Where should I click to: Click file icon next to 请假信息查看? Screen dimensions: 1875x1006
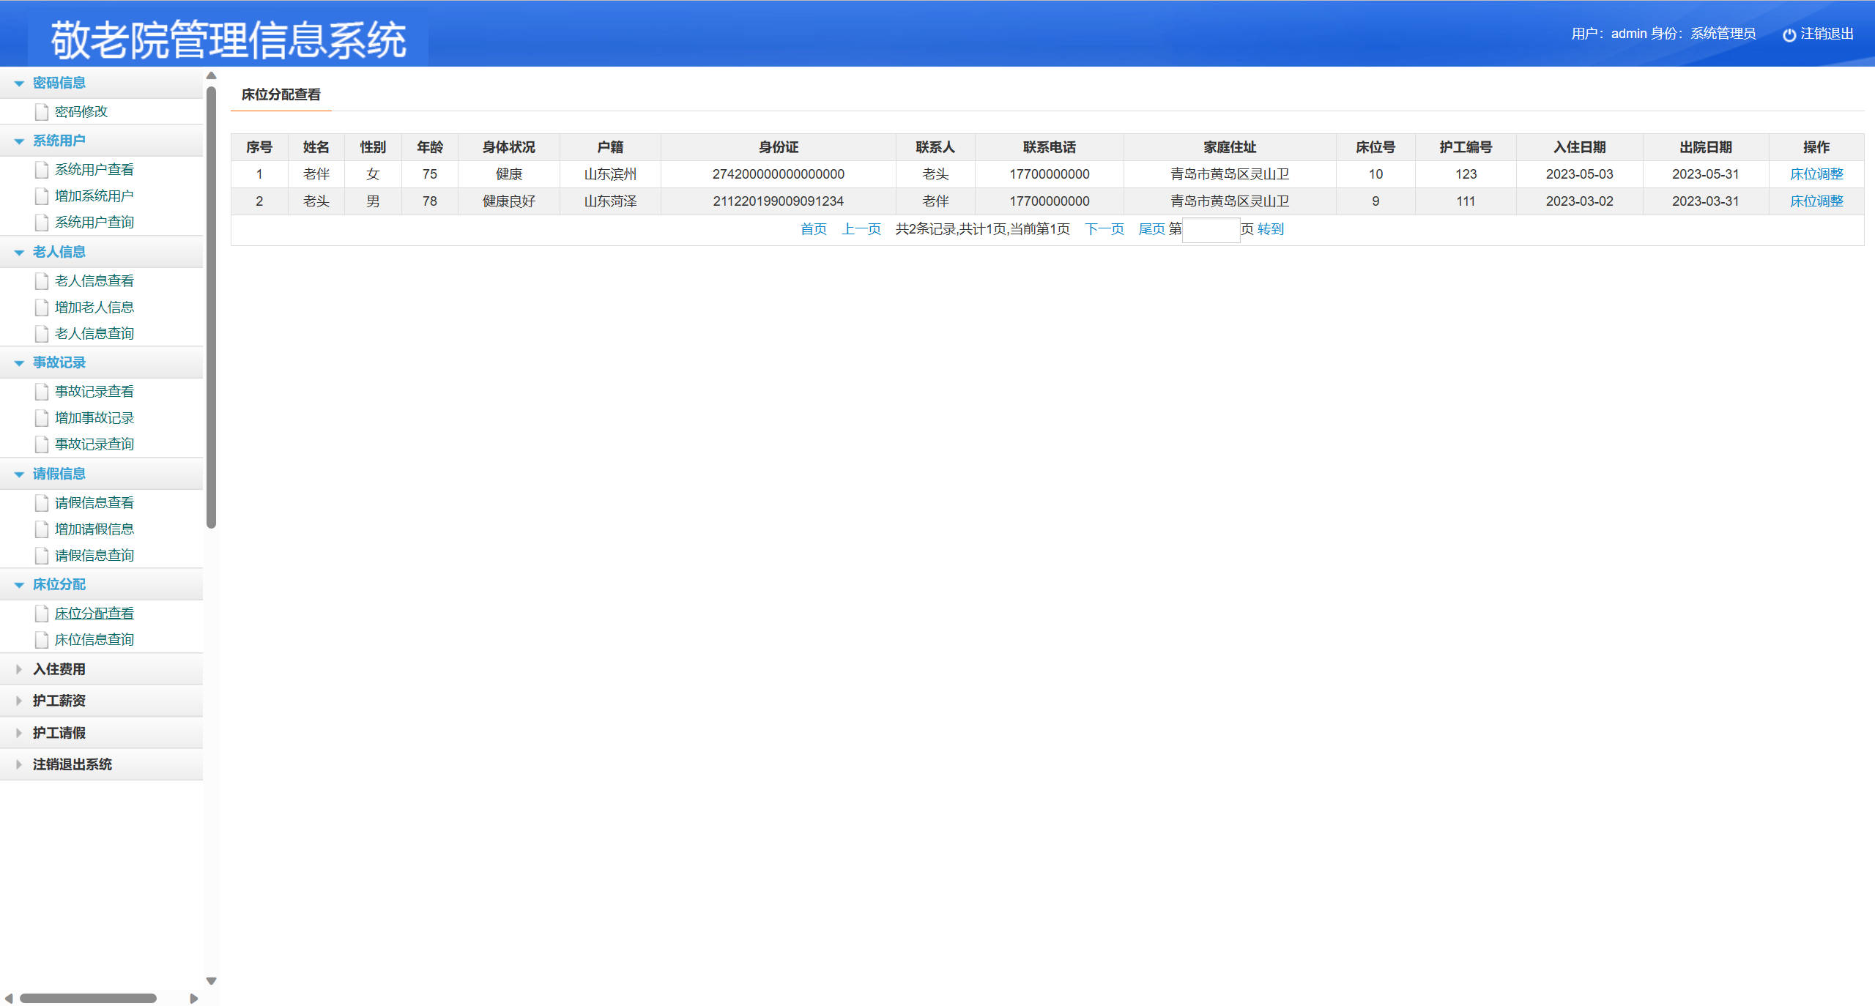pyautogui.click(x=42, y=503)
